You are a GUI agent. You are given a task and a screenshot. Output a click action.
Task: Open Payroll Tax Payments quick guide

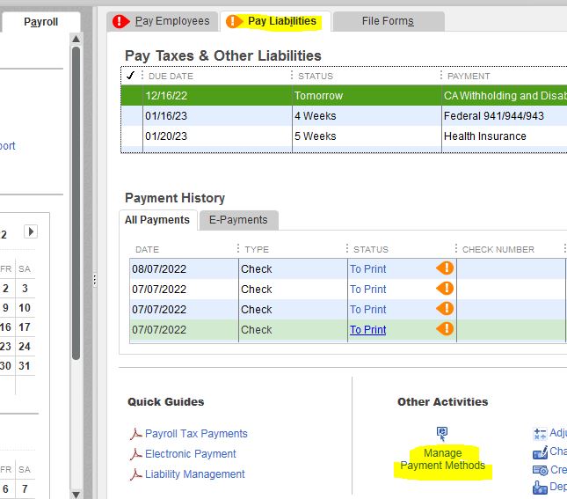point(196,434)
